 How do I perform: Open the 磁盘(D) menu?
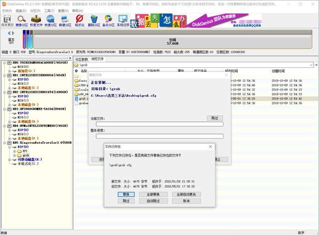pos(21,10)
